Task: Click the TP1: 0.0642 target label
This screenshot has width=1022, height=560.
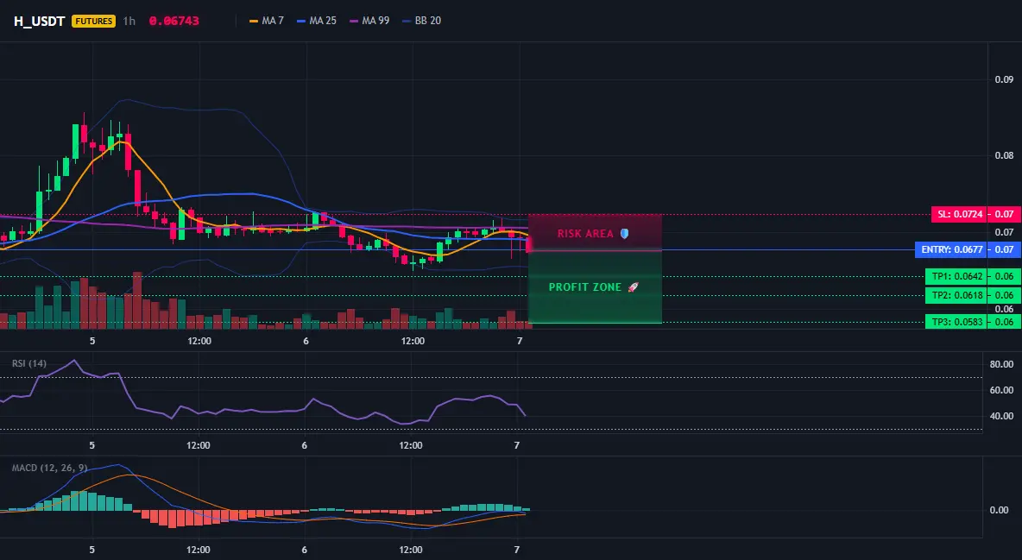Action: (x=956, y=276)
